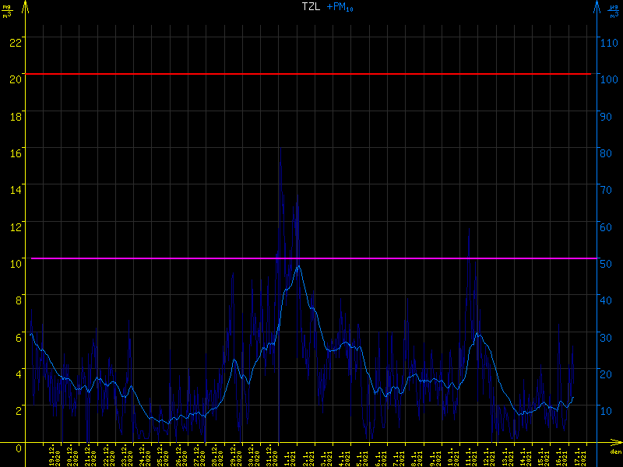Click the right-axis µg/m³ unit label
The width and height of the screenshot is (623, 467).
[614, 12]
